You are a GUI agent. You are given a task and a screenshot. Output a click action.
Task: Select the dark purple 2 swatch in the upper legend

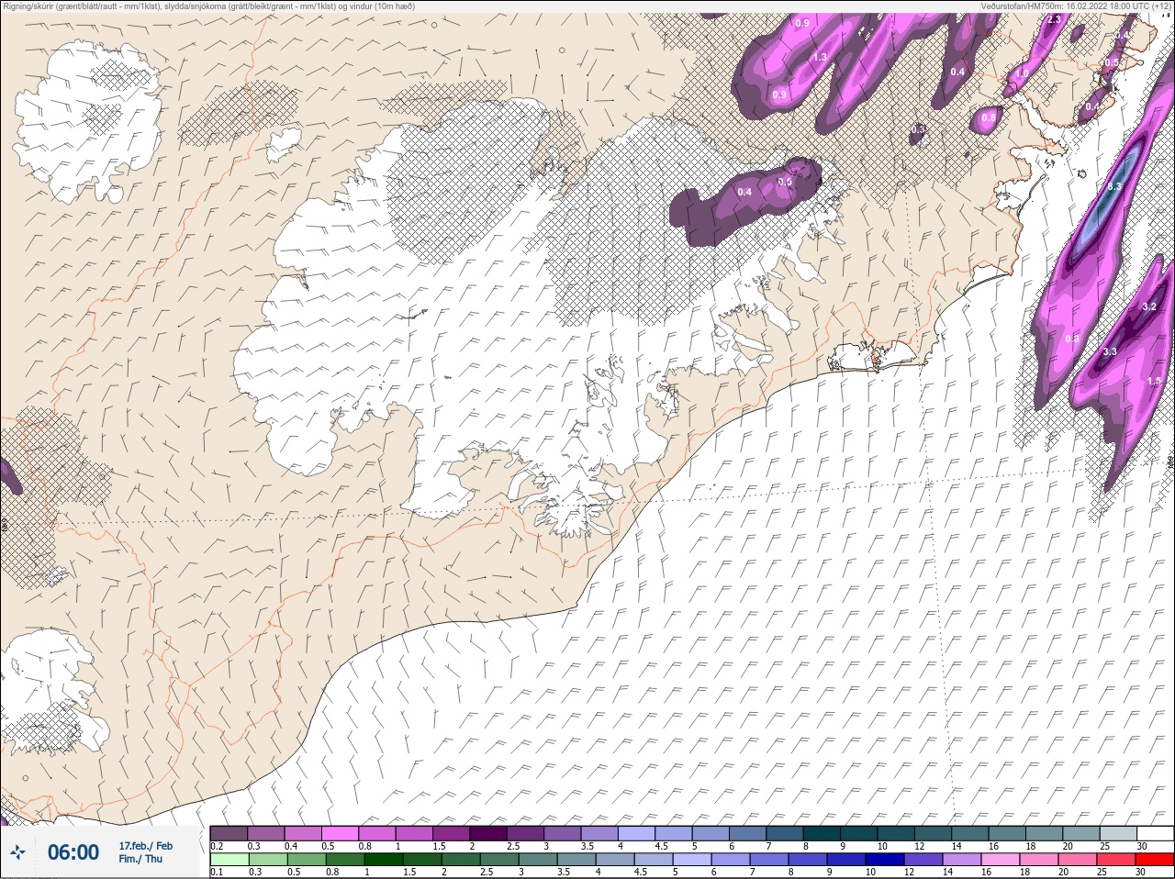(x=488, y=833)
